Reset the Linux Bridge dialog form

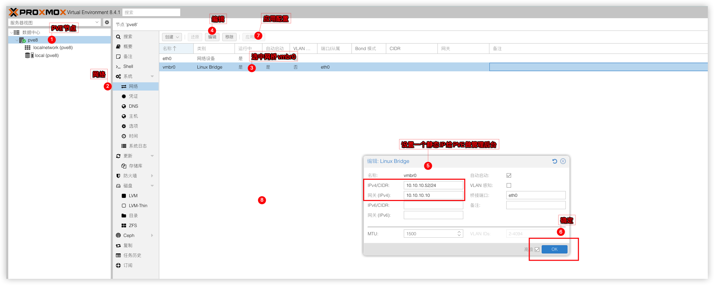tap(555, 161)
